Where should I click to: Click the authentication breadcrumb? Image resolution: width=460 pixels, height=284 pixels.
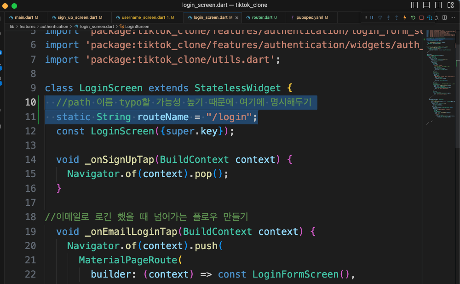(x=54, y=27)
